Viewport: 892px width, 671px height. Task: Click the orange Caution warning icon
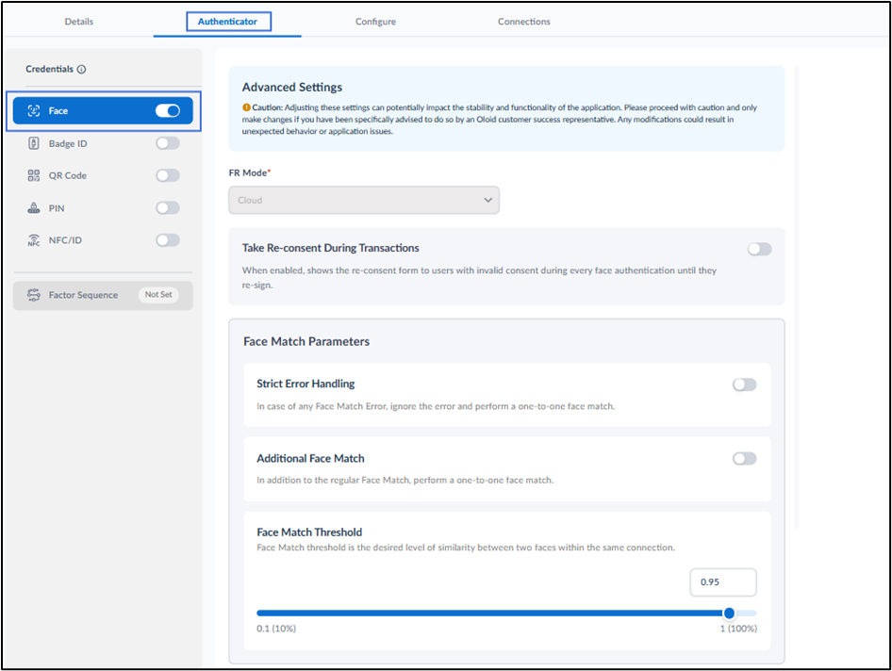coord(246,107)
